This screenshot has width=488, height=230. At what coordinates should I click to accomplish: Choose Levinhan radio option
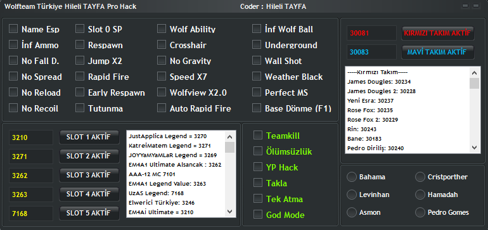[x=352, y=195]
